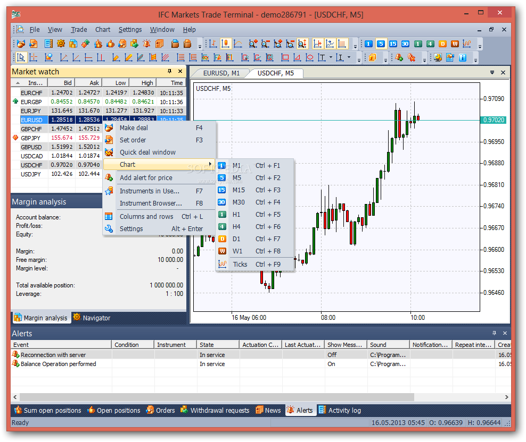Viewport: 526px width, 442px height.
Task: Expand the main toolbar overflow options arrow
Action: pos(200,47)
